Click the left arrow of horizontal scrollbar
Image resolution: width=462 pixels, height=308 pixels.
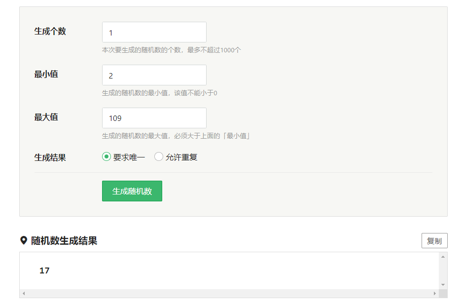pos(24,293)
